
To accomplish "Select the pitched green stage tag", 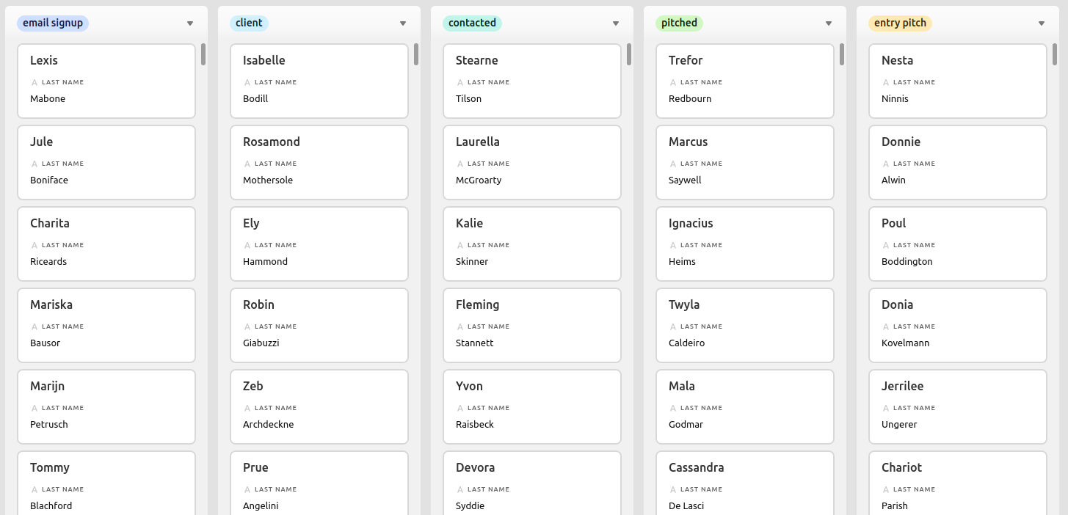I will point(679,23).
